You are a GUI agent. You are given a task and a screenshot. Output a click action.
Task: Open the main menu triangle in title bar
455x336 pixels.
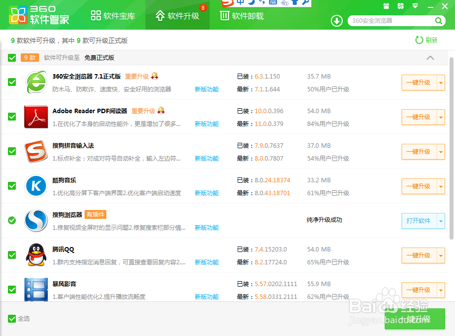pos(414,6)
